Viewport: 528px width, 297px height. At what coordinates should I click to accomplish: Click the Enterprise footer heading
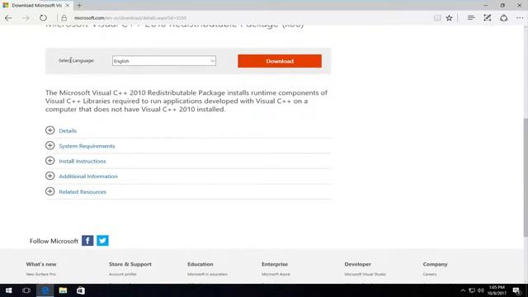point(275,264)
